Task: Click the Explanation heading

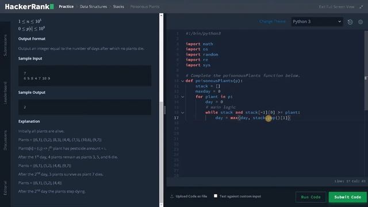Action: [x=29, y=121]
